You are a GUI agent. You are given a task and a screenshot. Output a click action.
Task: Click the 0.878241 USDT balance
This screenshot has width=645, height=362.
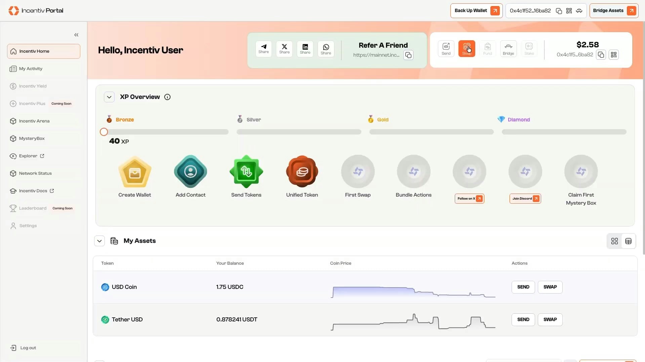237,320
